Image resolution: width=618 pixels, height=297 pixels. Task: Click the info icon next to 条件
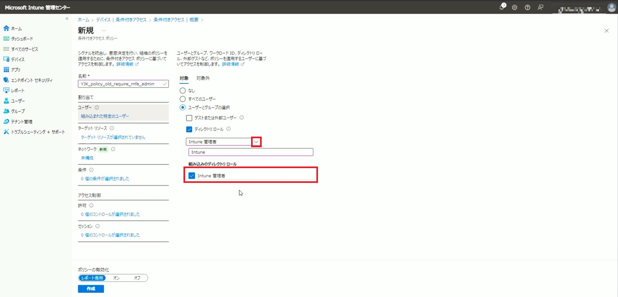(x=91, y=170)
